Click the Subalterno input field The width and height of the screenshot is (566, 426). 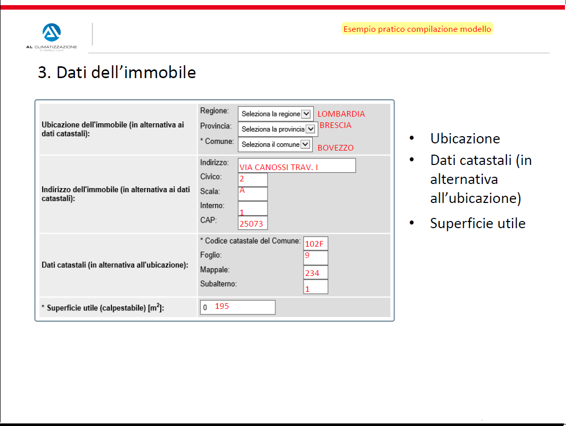coord(315,287)
